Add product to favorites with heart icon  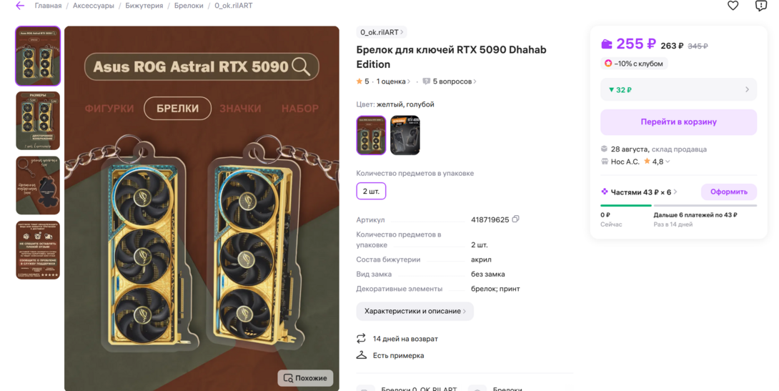tap(733, 6)
